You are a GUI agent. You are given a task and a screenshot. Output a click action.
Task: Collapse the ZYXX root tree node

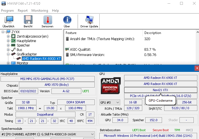click(3, 32)
